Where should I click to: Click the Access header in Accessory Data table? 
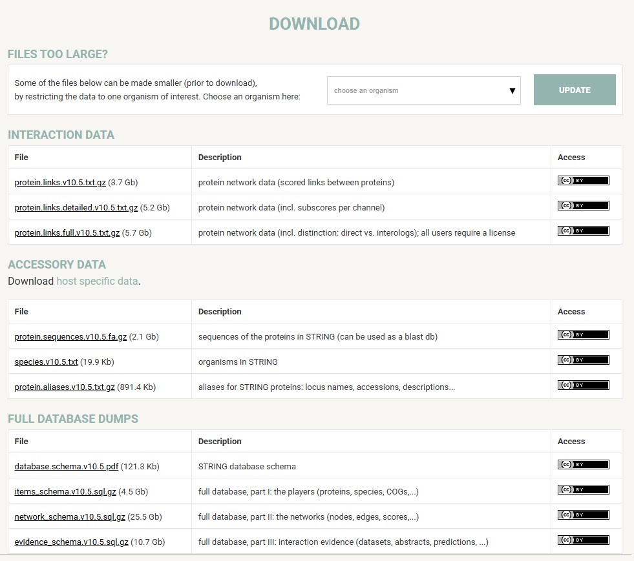(x=571, y=311)
